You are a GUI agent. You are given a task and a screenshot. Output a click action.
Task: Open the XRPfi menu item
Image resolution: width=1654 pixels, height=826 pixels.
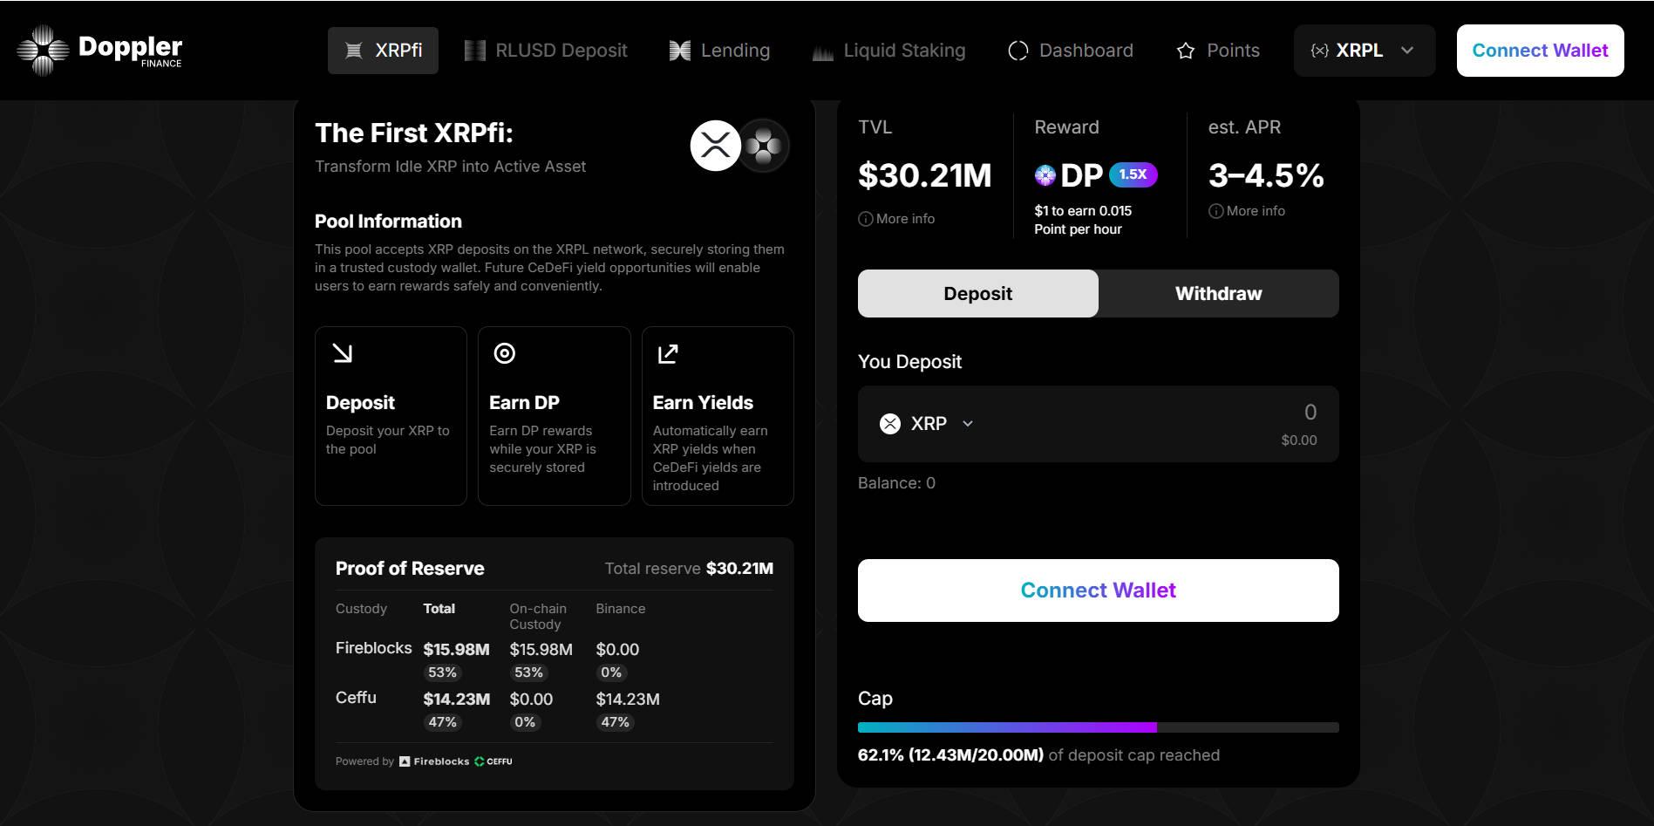(382, 50)
